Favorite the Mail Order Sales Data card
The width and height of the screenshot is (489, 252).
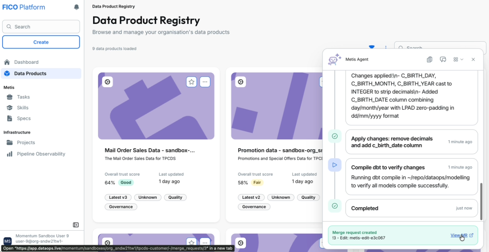(191, 82)
